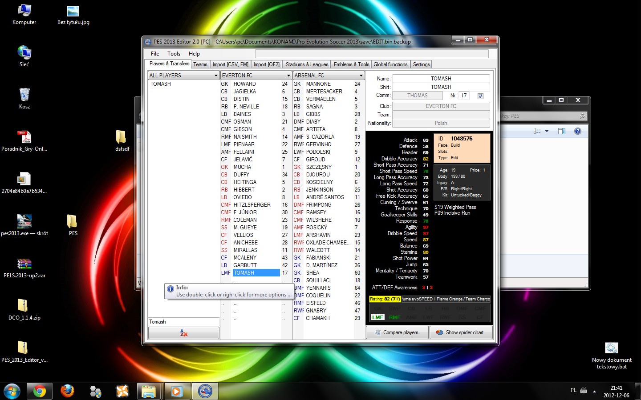Select the PES folder on desktop
Image resolution: width=641 pixels, height=400 pixels.
73,225
